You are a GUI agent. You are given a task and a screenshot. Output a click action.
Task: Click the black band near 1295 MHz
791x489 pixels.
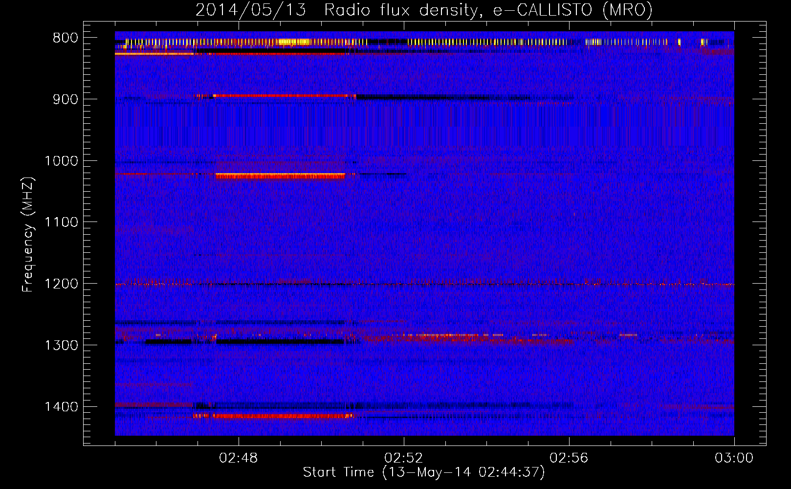280,341
